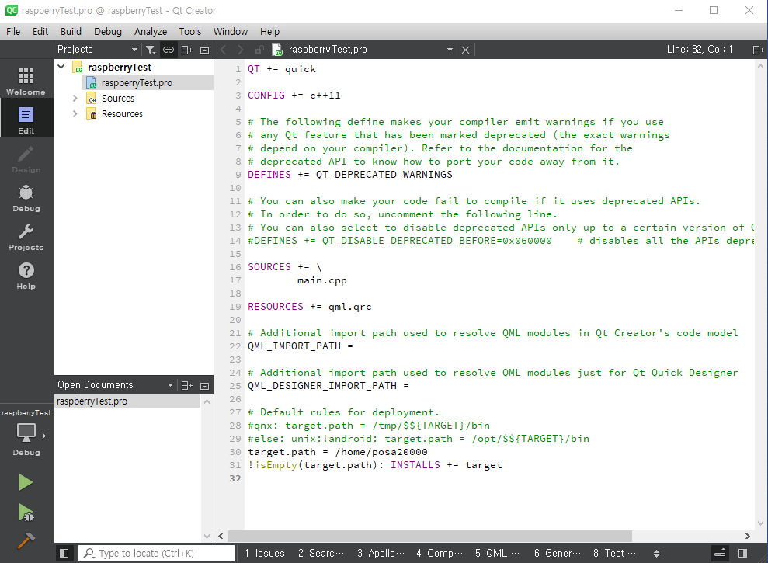The image size is (768, 563).
Task: Run the project with green play button
Action: point(26,482)
